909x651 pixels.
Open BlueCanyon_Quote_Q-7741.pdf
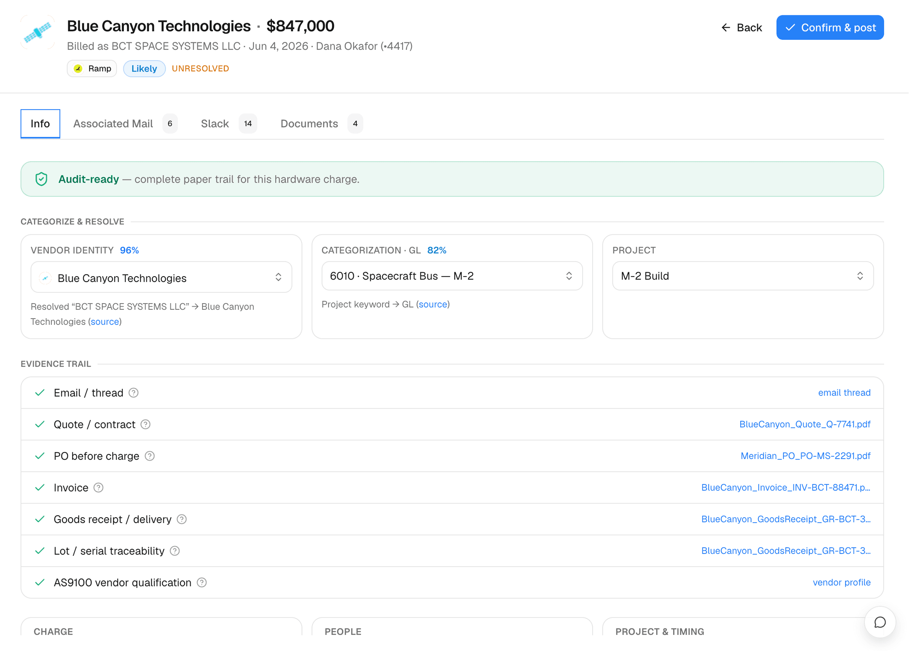(805, 425)
